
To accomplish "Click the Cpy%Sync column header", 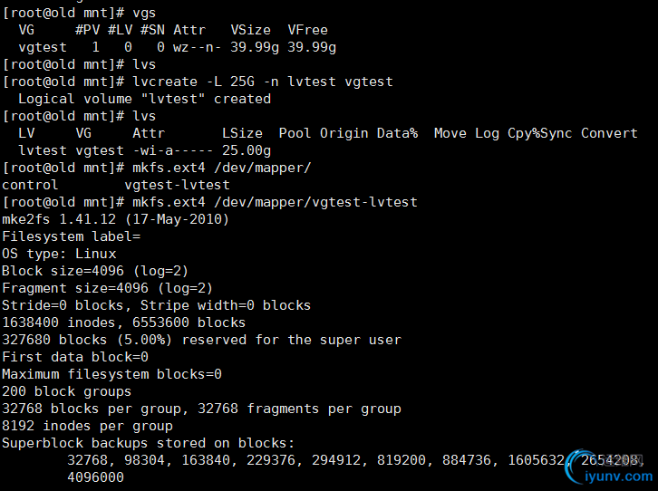I will click(539, 133).
